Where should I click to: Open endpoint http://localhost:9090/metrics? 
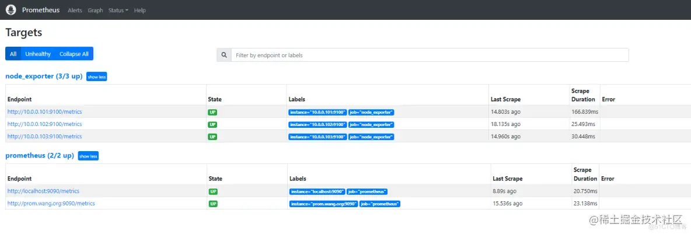(43, 191)
